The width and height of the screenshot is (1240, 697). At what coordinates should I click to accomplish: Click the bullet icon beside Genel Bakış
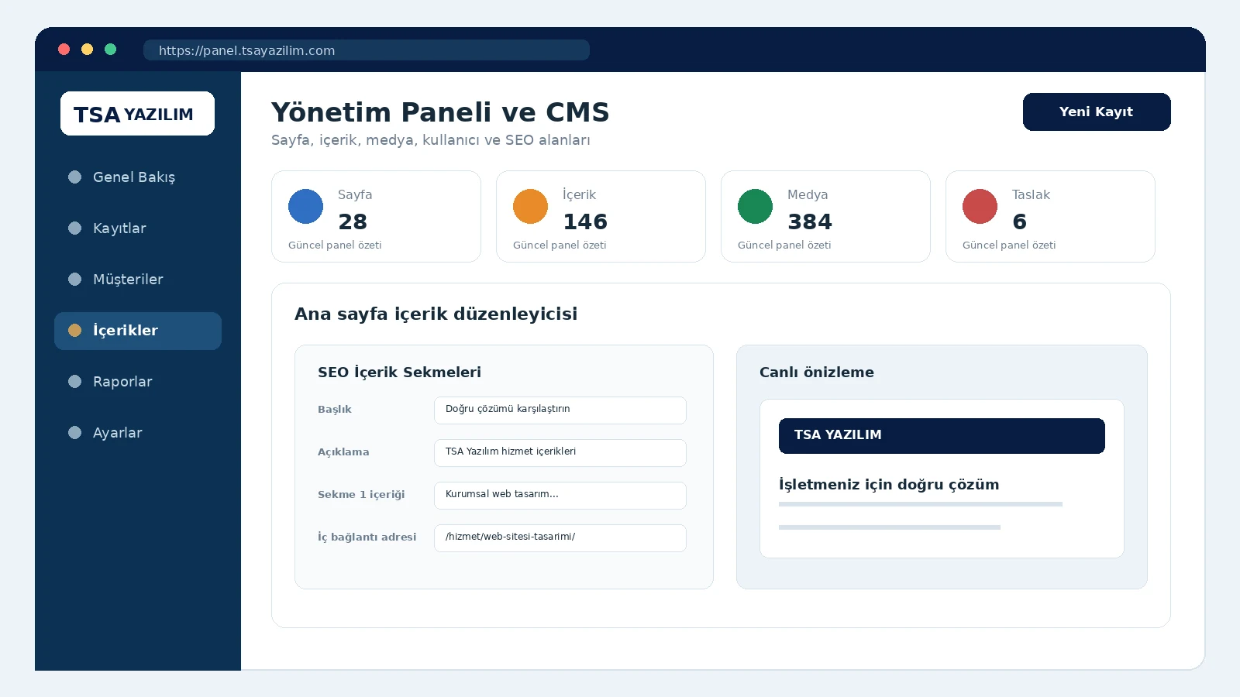point(74,177)
